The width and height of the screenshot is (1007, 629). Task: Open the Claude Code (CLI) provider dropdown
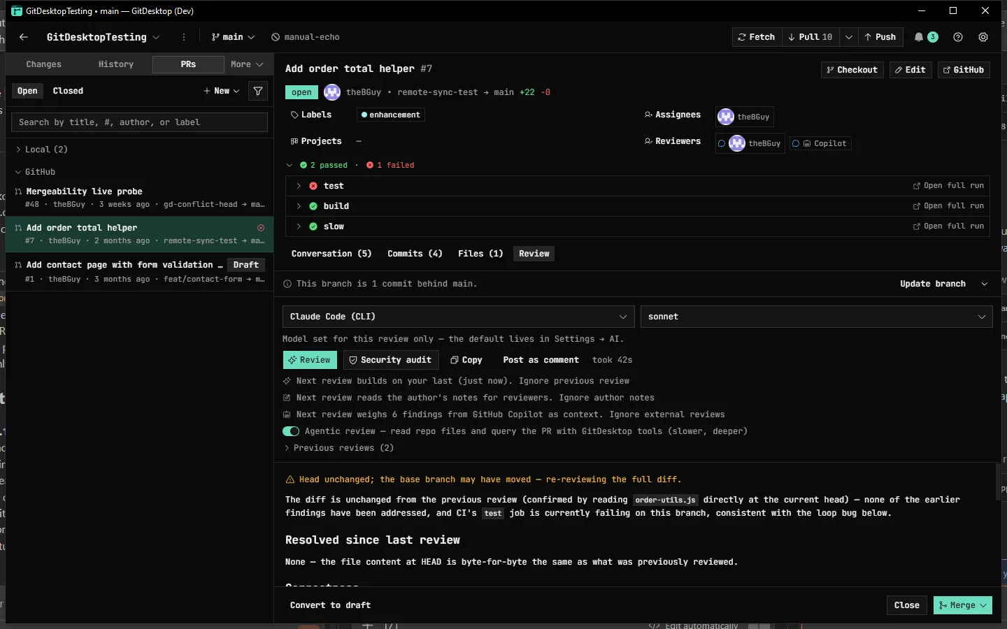[459, 317]
